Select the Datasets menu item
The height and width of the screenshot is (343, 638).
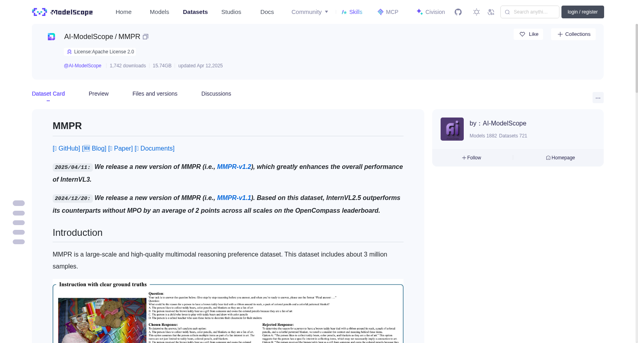pos(195,12)
